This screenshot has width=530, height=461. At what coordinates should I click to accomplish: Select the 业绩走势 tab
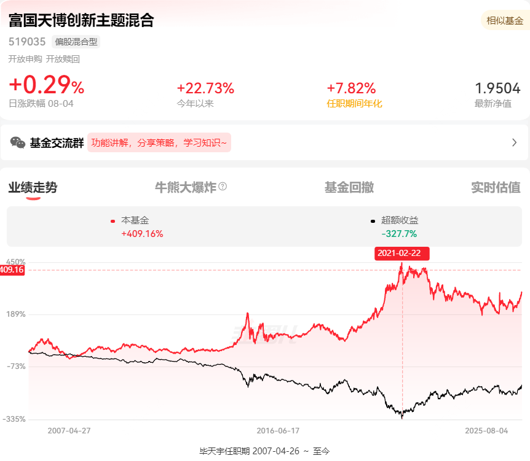click(x=33, y=187)
